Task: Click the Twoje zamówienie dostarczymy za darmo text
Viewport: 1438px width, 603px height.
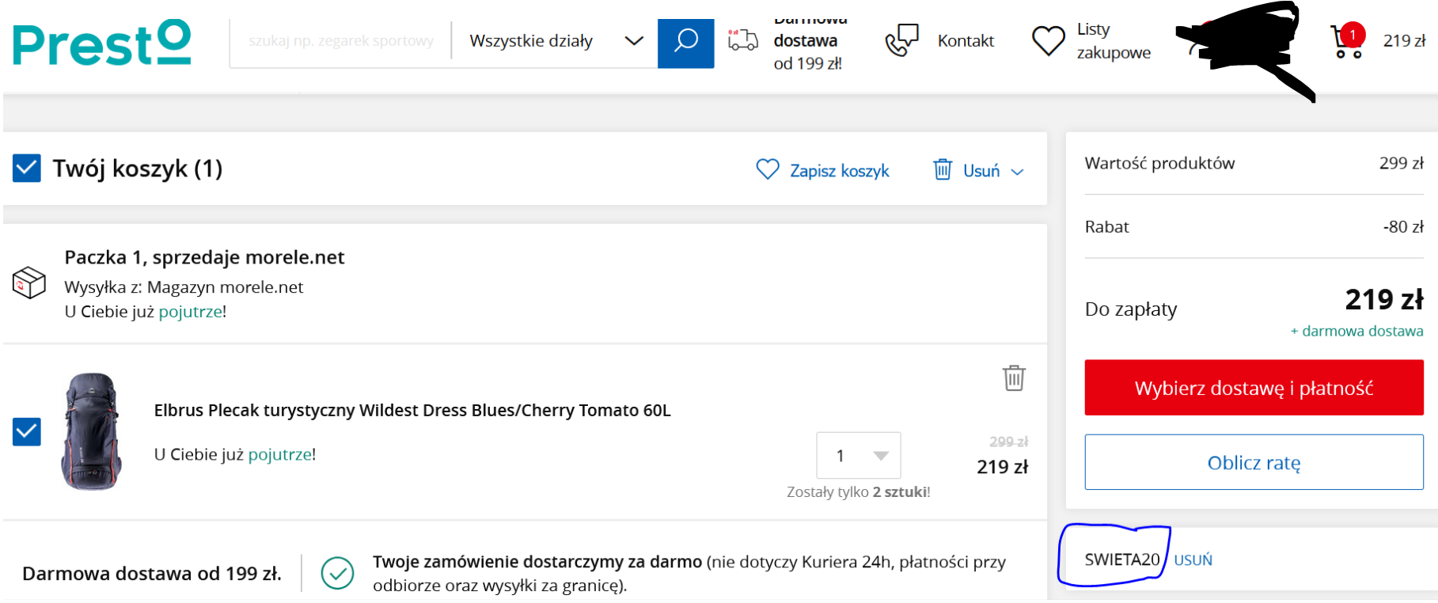Action: pos(537,562)
